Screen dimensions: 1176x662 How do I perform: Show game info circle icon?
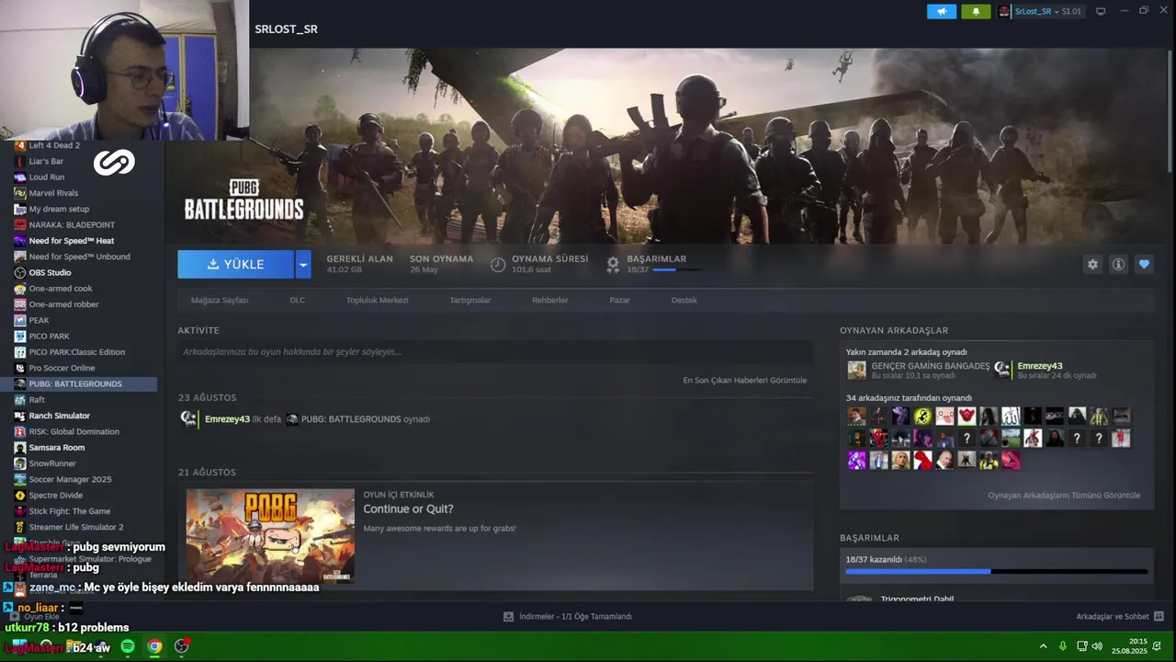click(1118, 264)
